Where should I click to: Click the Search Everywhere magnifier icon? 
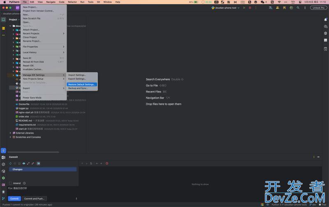[298, 8]
